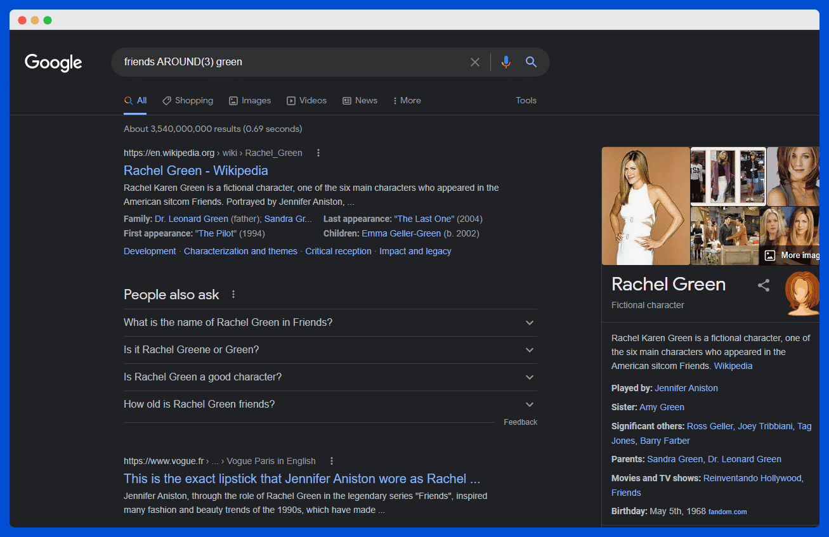Submit search with magnifier icon

(531, 62)
